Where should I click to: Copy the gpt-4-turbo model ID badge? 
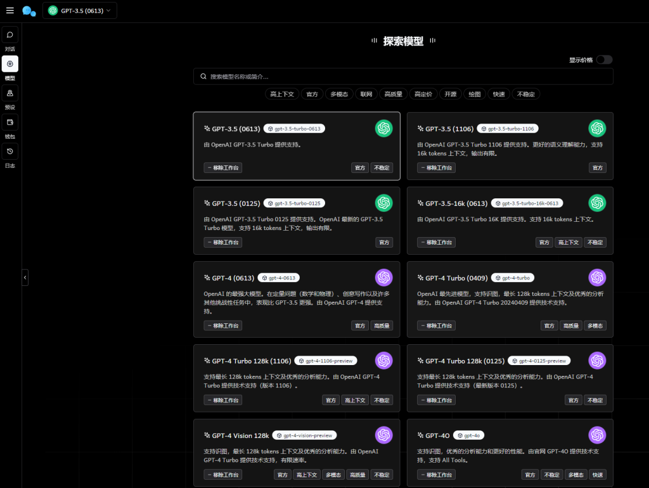pos(512,278)
